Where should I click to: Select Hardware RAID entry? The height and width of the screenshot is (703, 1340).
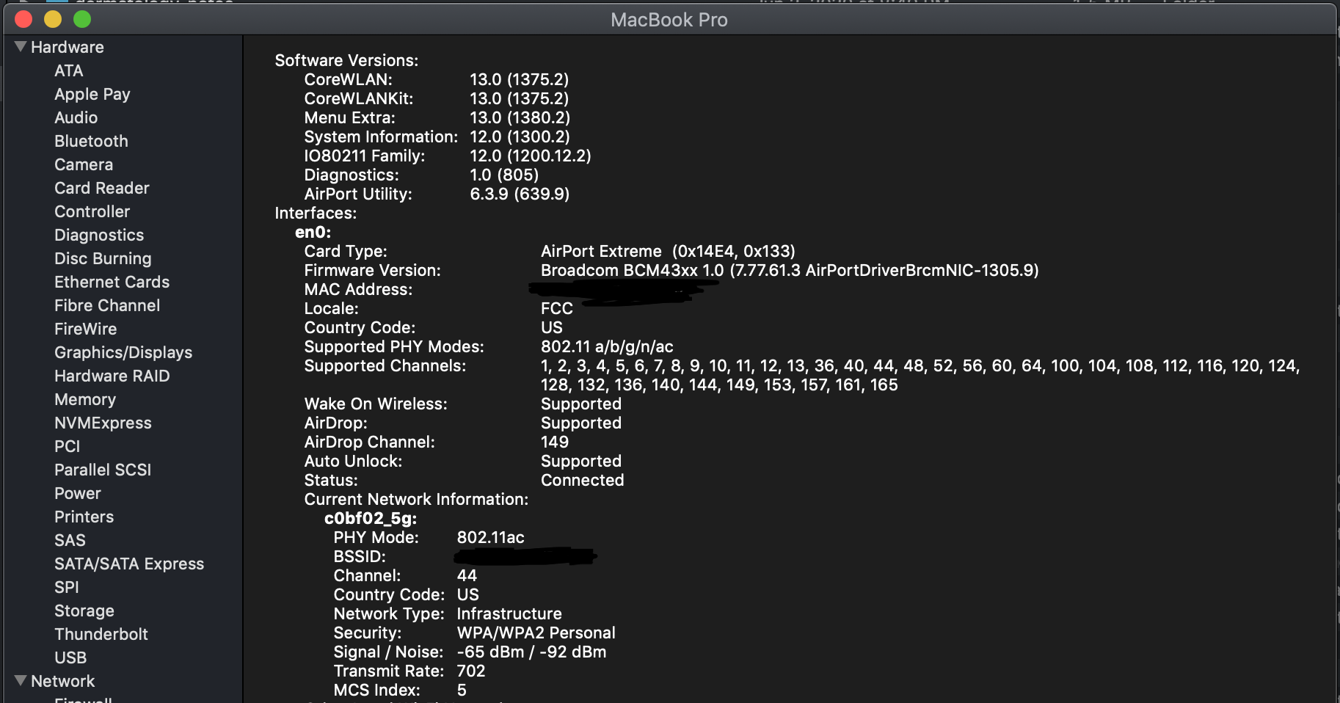[112, 376]
